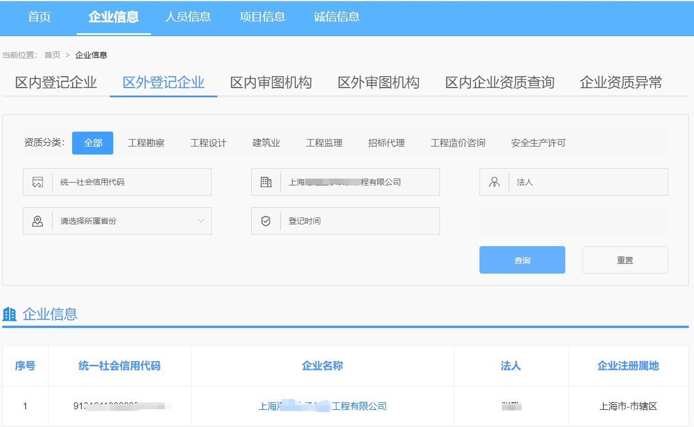This screenshot has height=427, width=694.
Task: Filter by 建筑业 qualification
Action: 266,143
